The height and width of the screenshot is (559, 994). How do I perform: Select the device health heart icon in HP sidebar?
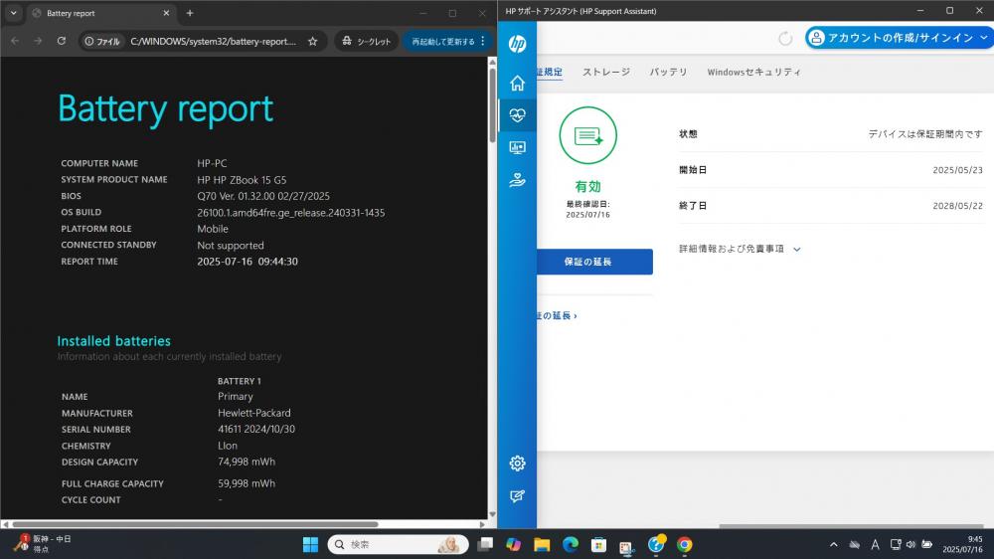pos(517,115)
